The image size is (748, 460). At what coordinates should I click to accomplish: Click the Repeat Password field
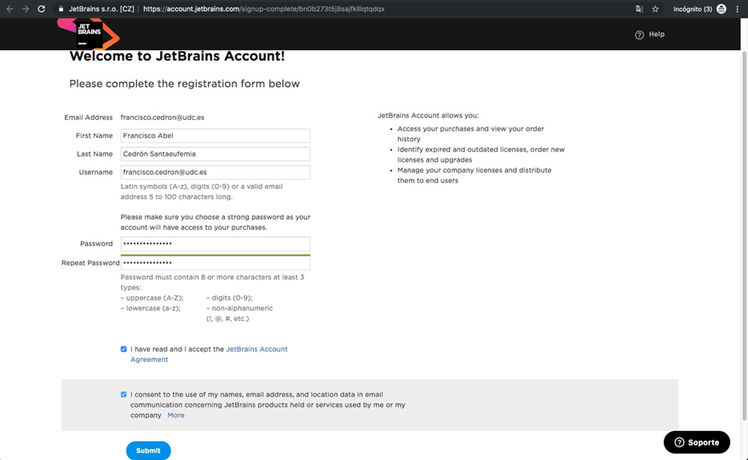pos(216,262)
